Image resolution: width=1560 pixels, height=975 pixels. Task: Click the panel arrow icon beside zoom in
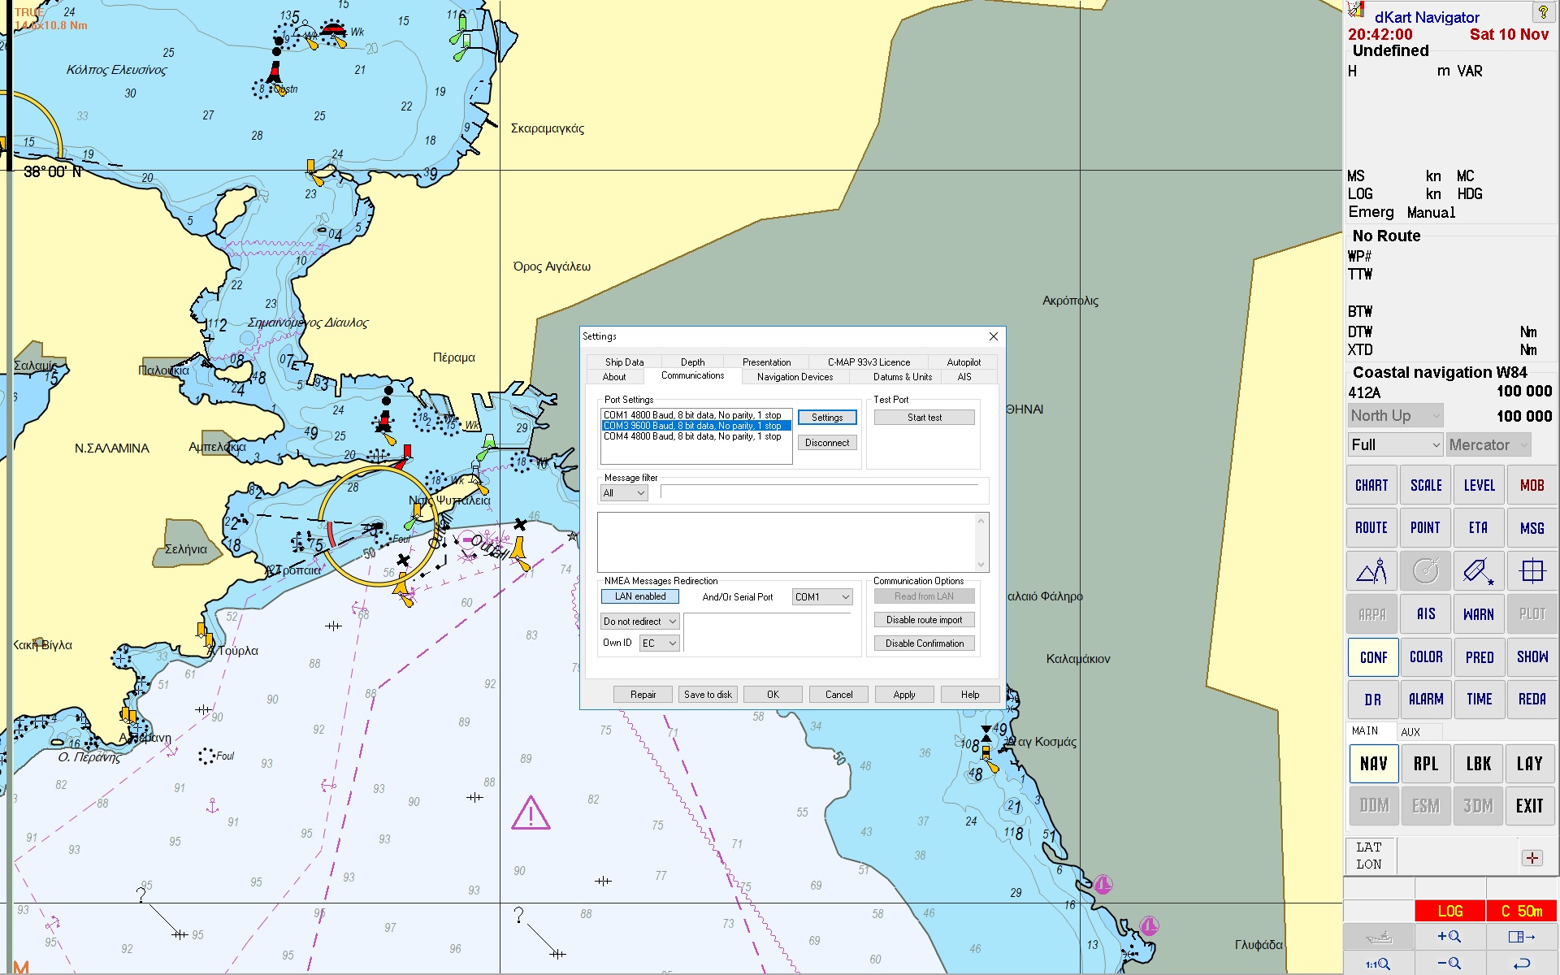[1522, 937]
